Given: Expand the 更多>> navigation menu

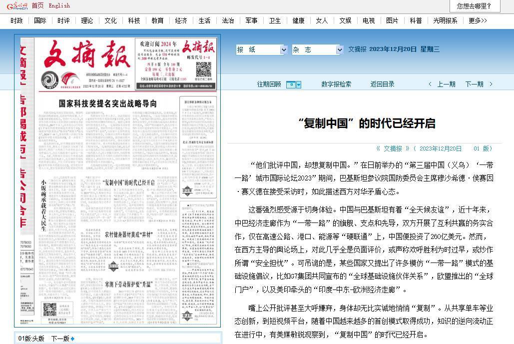Looking at the screenshot, I should point(478,20).
